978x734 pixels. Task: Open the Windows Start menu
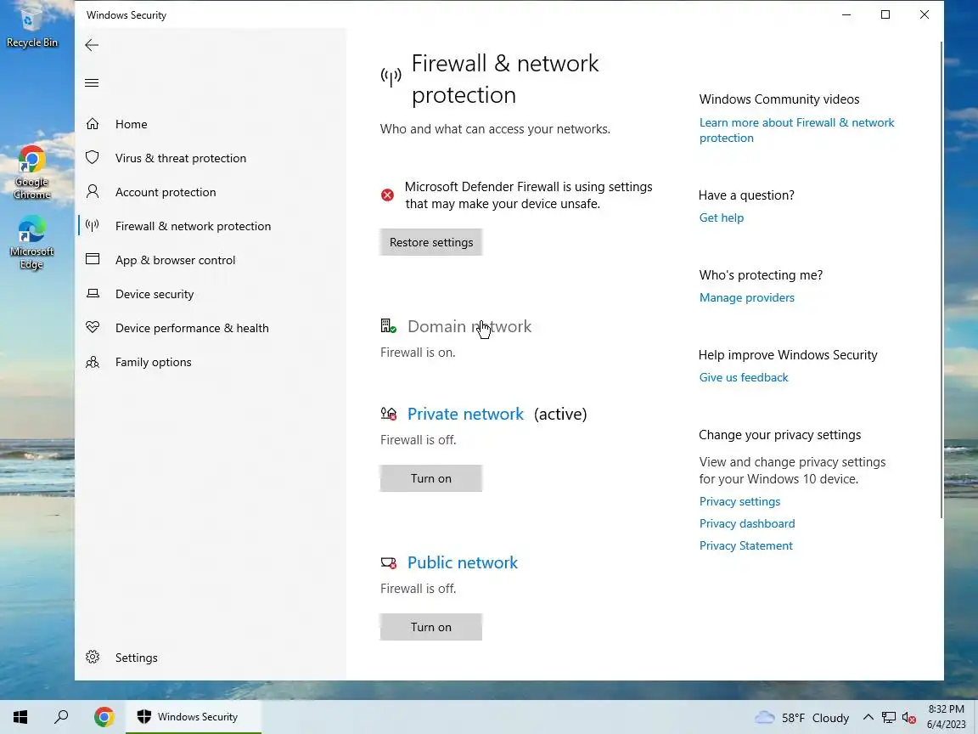pos(20,716)
